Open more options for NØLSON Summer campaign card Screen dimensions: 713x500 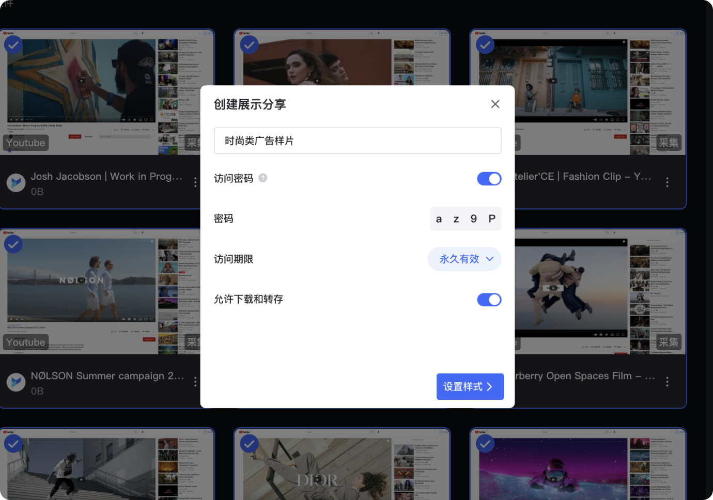click(x=195, y=382)
